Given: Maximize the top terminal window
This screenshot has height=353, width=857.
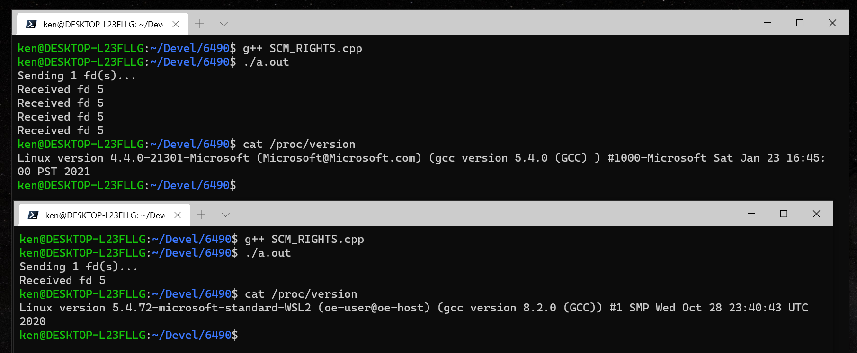Looking at the screenshot, I should click(800, 22).
